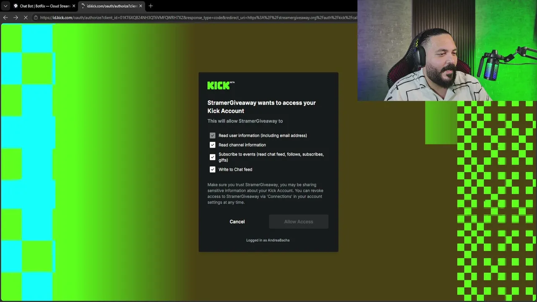Click the 'Subscribe to events' label text

tap(271, 157)
